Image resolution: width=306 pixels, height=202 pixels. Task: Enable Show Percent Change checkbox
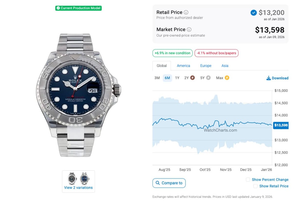pos(248,180)
